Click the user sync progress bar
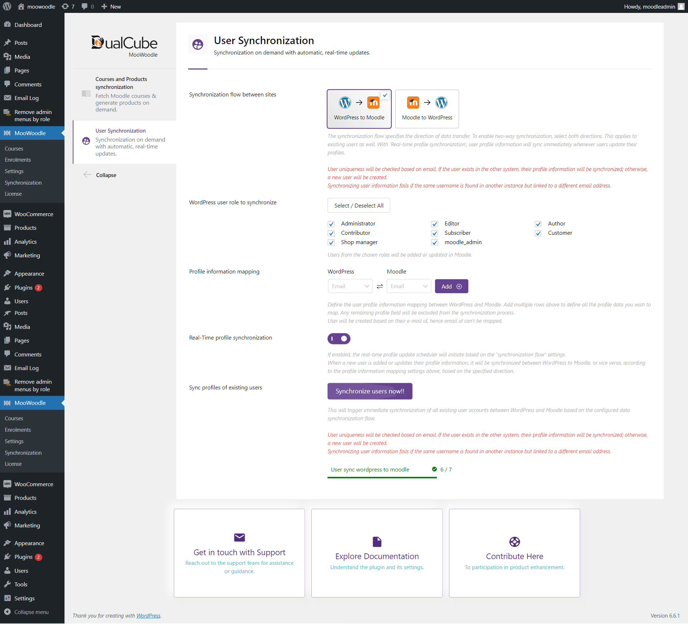The height and width of the screenshot is (624, 688). click(x=382, y=478)
